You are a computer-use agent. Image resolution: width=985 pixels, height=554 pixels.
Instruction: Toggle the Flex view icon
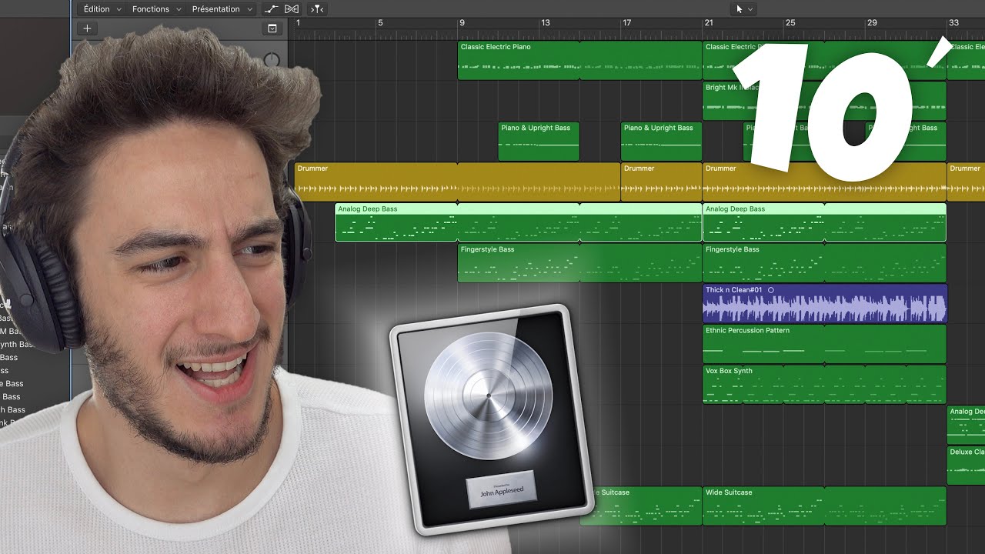coord(292,9)
